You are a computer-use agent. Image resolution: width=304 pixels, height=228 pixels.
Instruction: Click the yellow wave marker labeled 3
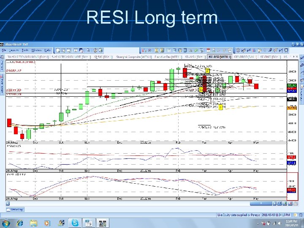pos(220,107)
